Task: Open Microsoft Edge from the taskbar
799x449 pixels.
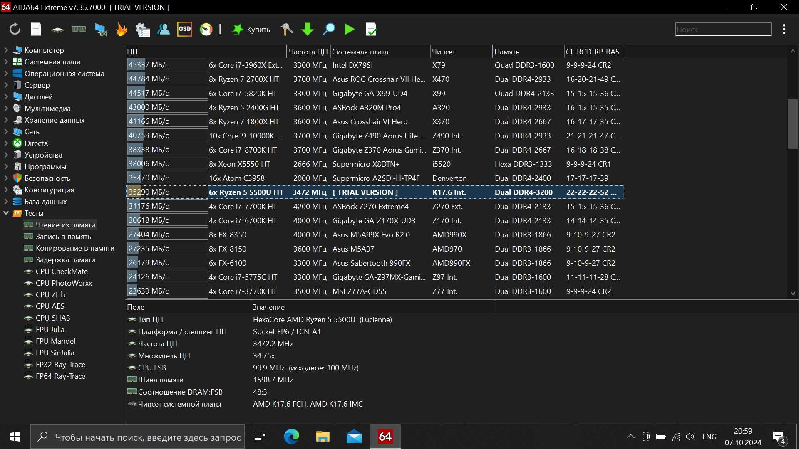Action: pos(291,437)
